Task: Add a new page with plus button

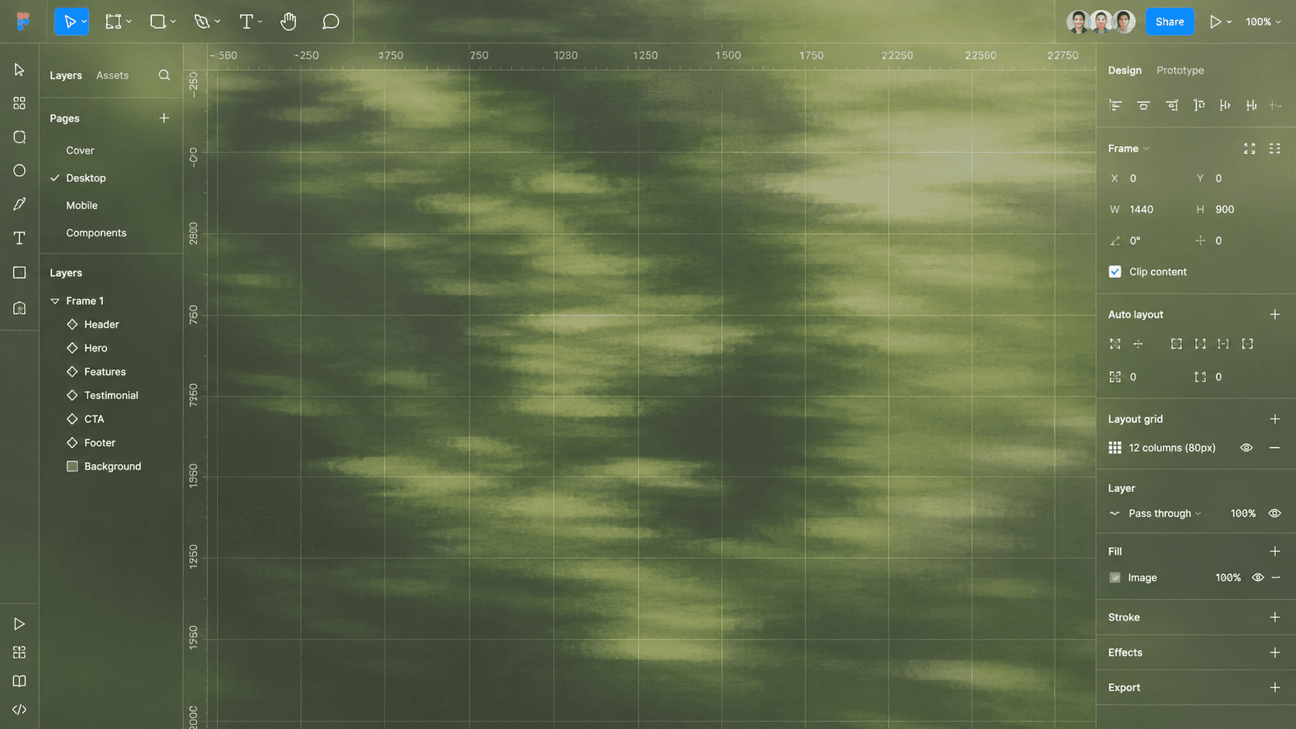Action: click(164, 119)
